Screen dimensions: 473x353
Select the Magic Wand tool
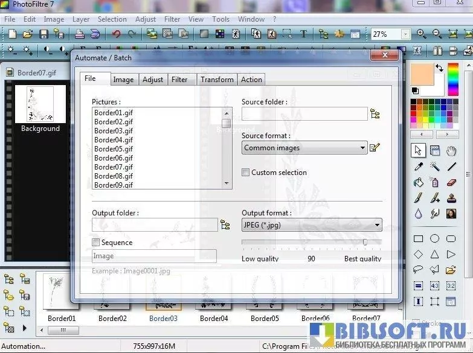click(x=434, y=167)
